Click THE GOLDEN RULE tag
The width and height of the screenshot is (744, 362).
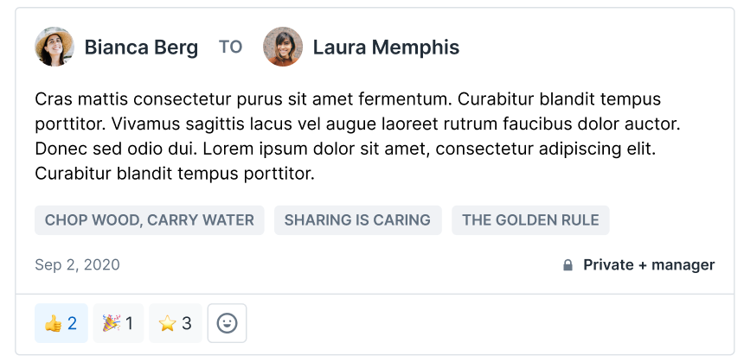click(530, 220)
